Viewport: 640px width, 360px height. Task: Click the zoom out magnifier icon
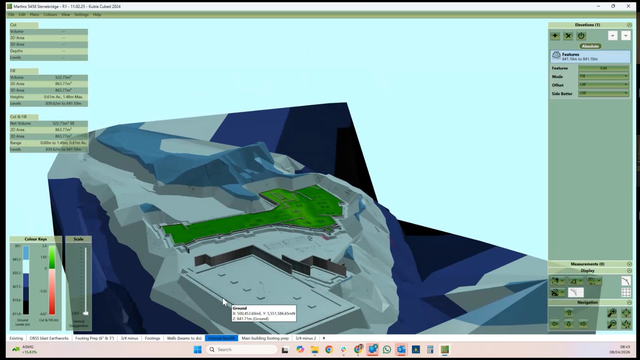[x=612, y=324]
